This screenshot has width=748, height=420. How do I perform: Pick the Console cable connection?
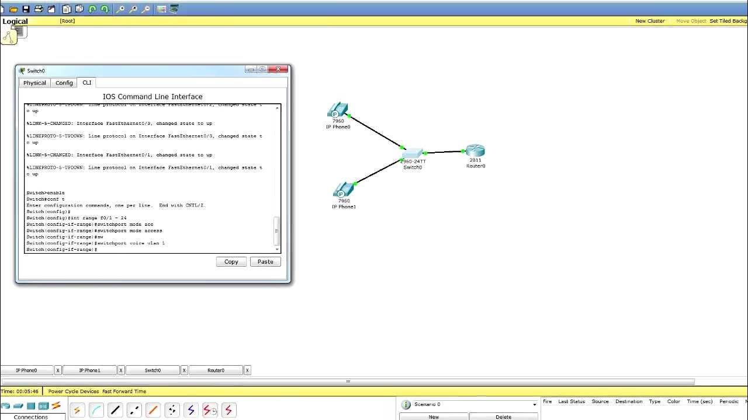pyautogui.click(x=96, y=410)
